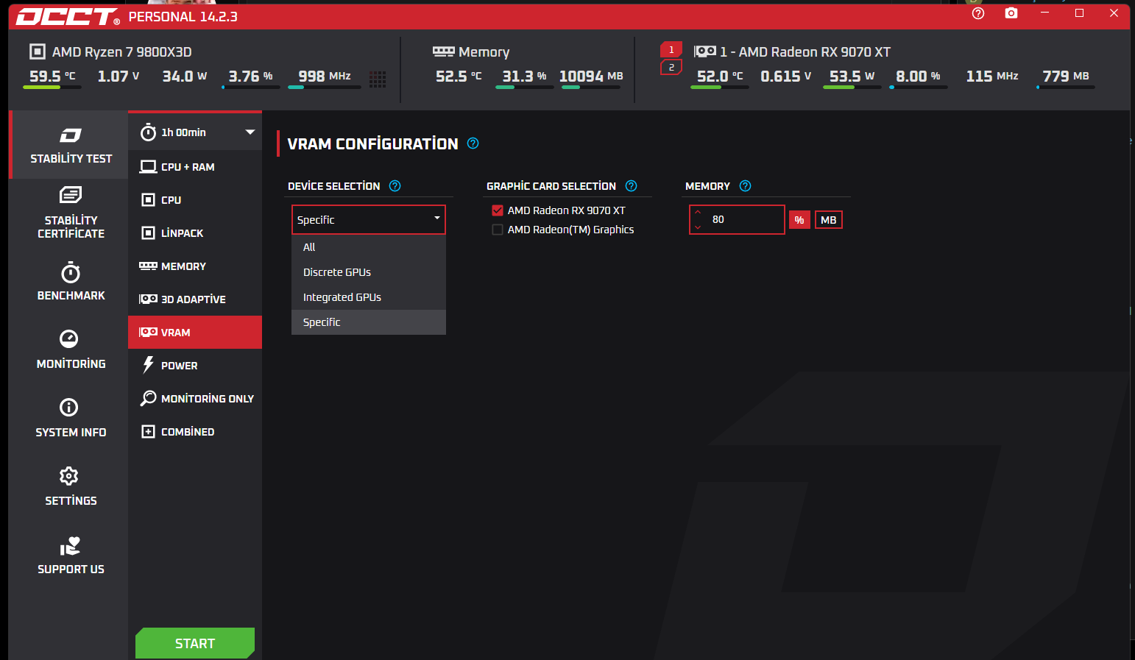The width and height of the screenshot is (1135, 660).
Task: Go to the Benchmark section
Action: click(71, 282)
